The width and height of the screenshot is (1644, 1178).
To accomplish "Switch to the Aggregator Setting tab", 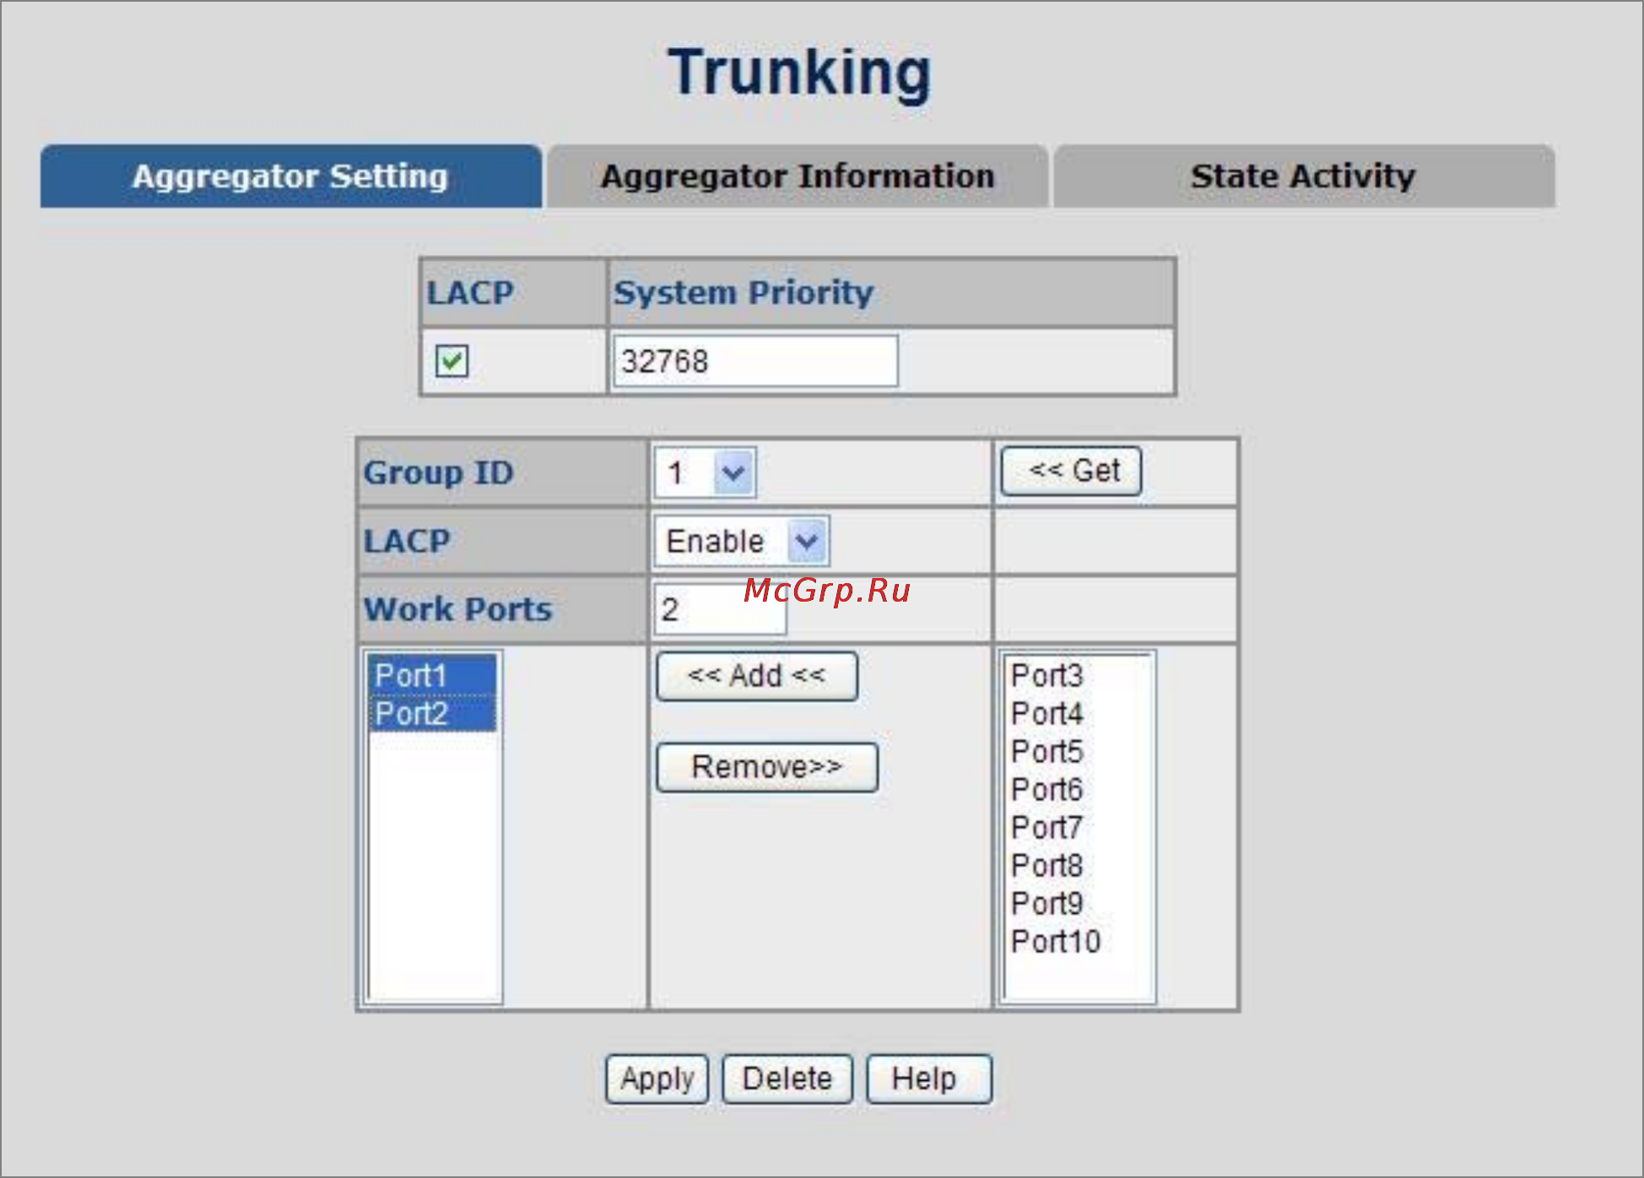I will point(290,176).
